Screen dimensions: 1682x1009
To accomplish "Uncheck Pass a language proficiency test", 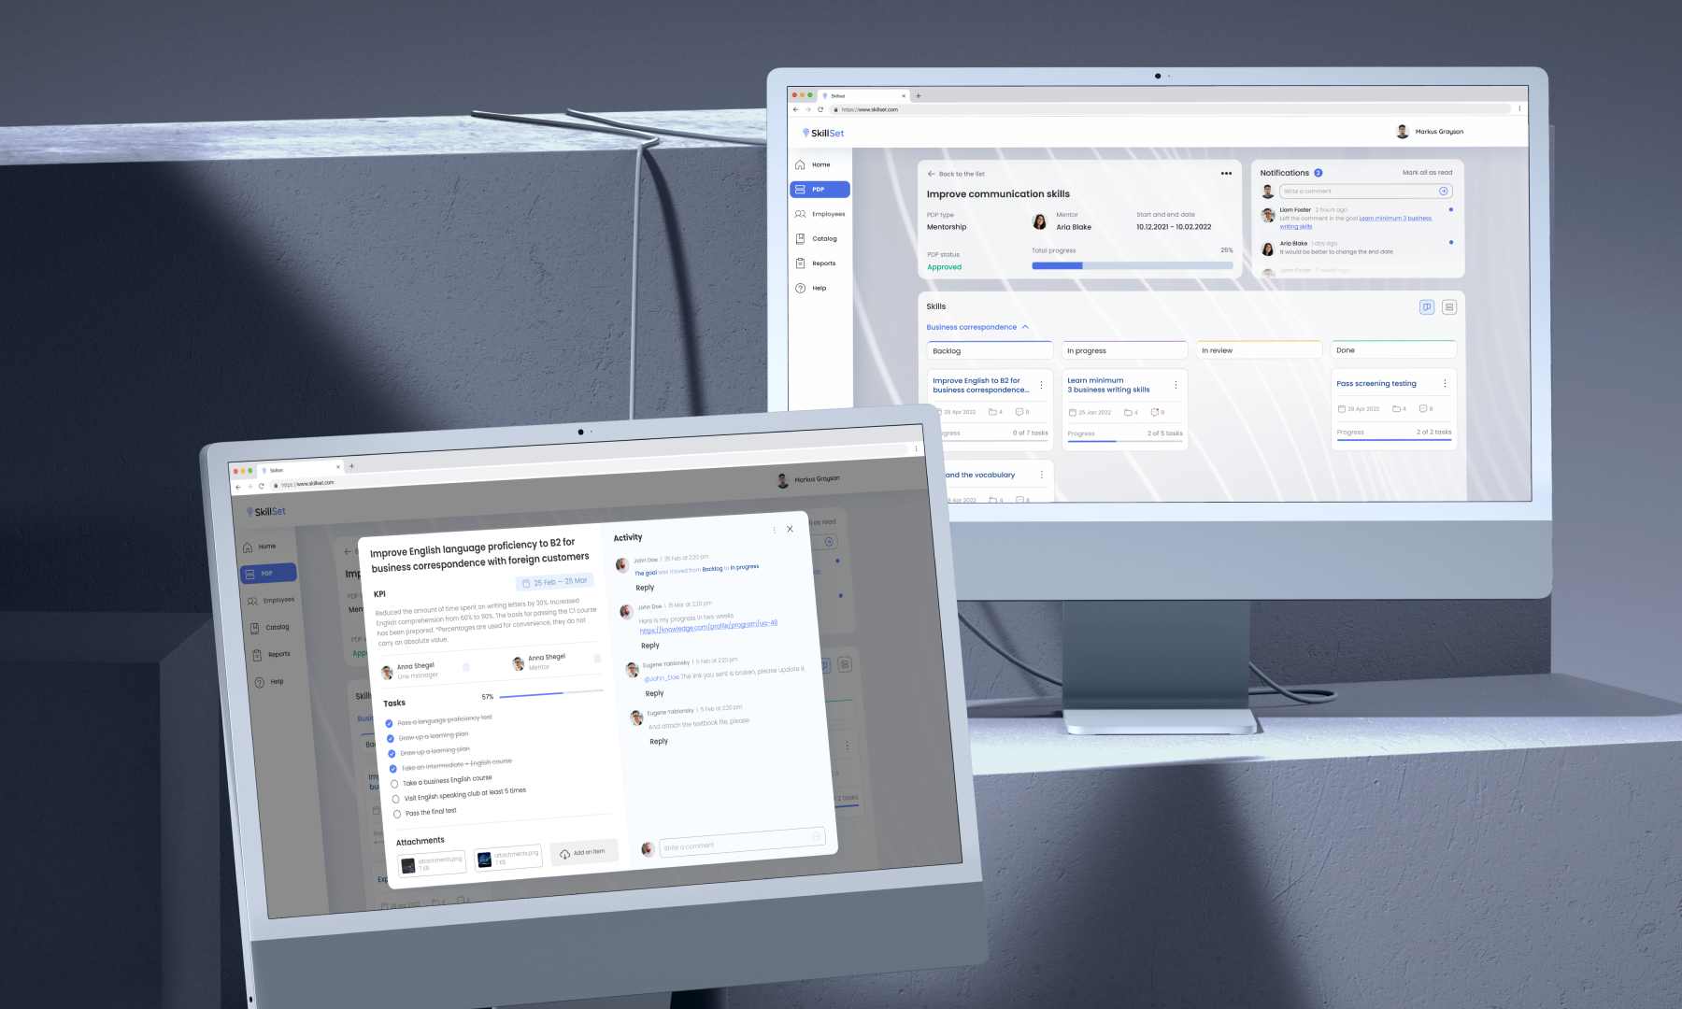I will pos(389,723).
